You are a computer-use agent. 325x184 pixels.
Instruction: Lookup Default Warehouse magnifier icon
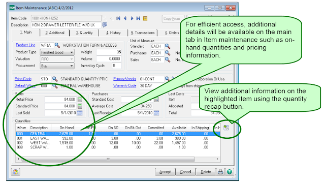pyautogui.click(x=55, y=86)
